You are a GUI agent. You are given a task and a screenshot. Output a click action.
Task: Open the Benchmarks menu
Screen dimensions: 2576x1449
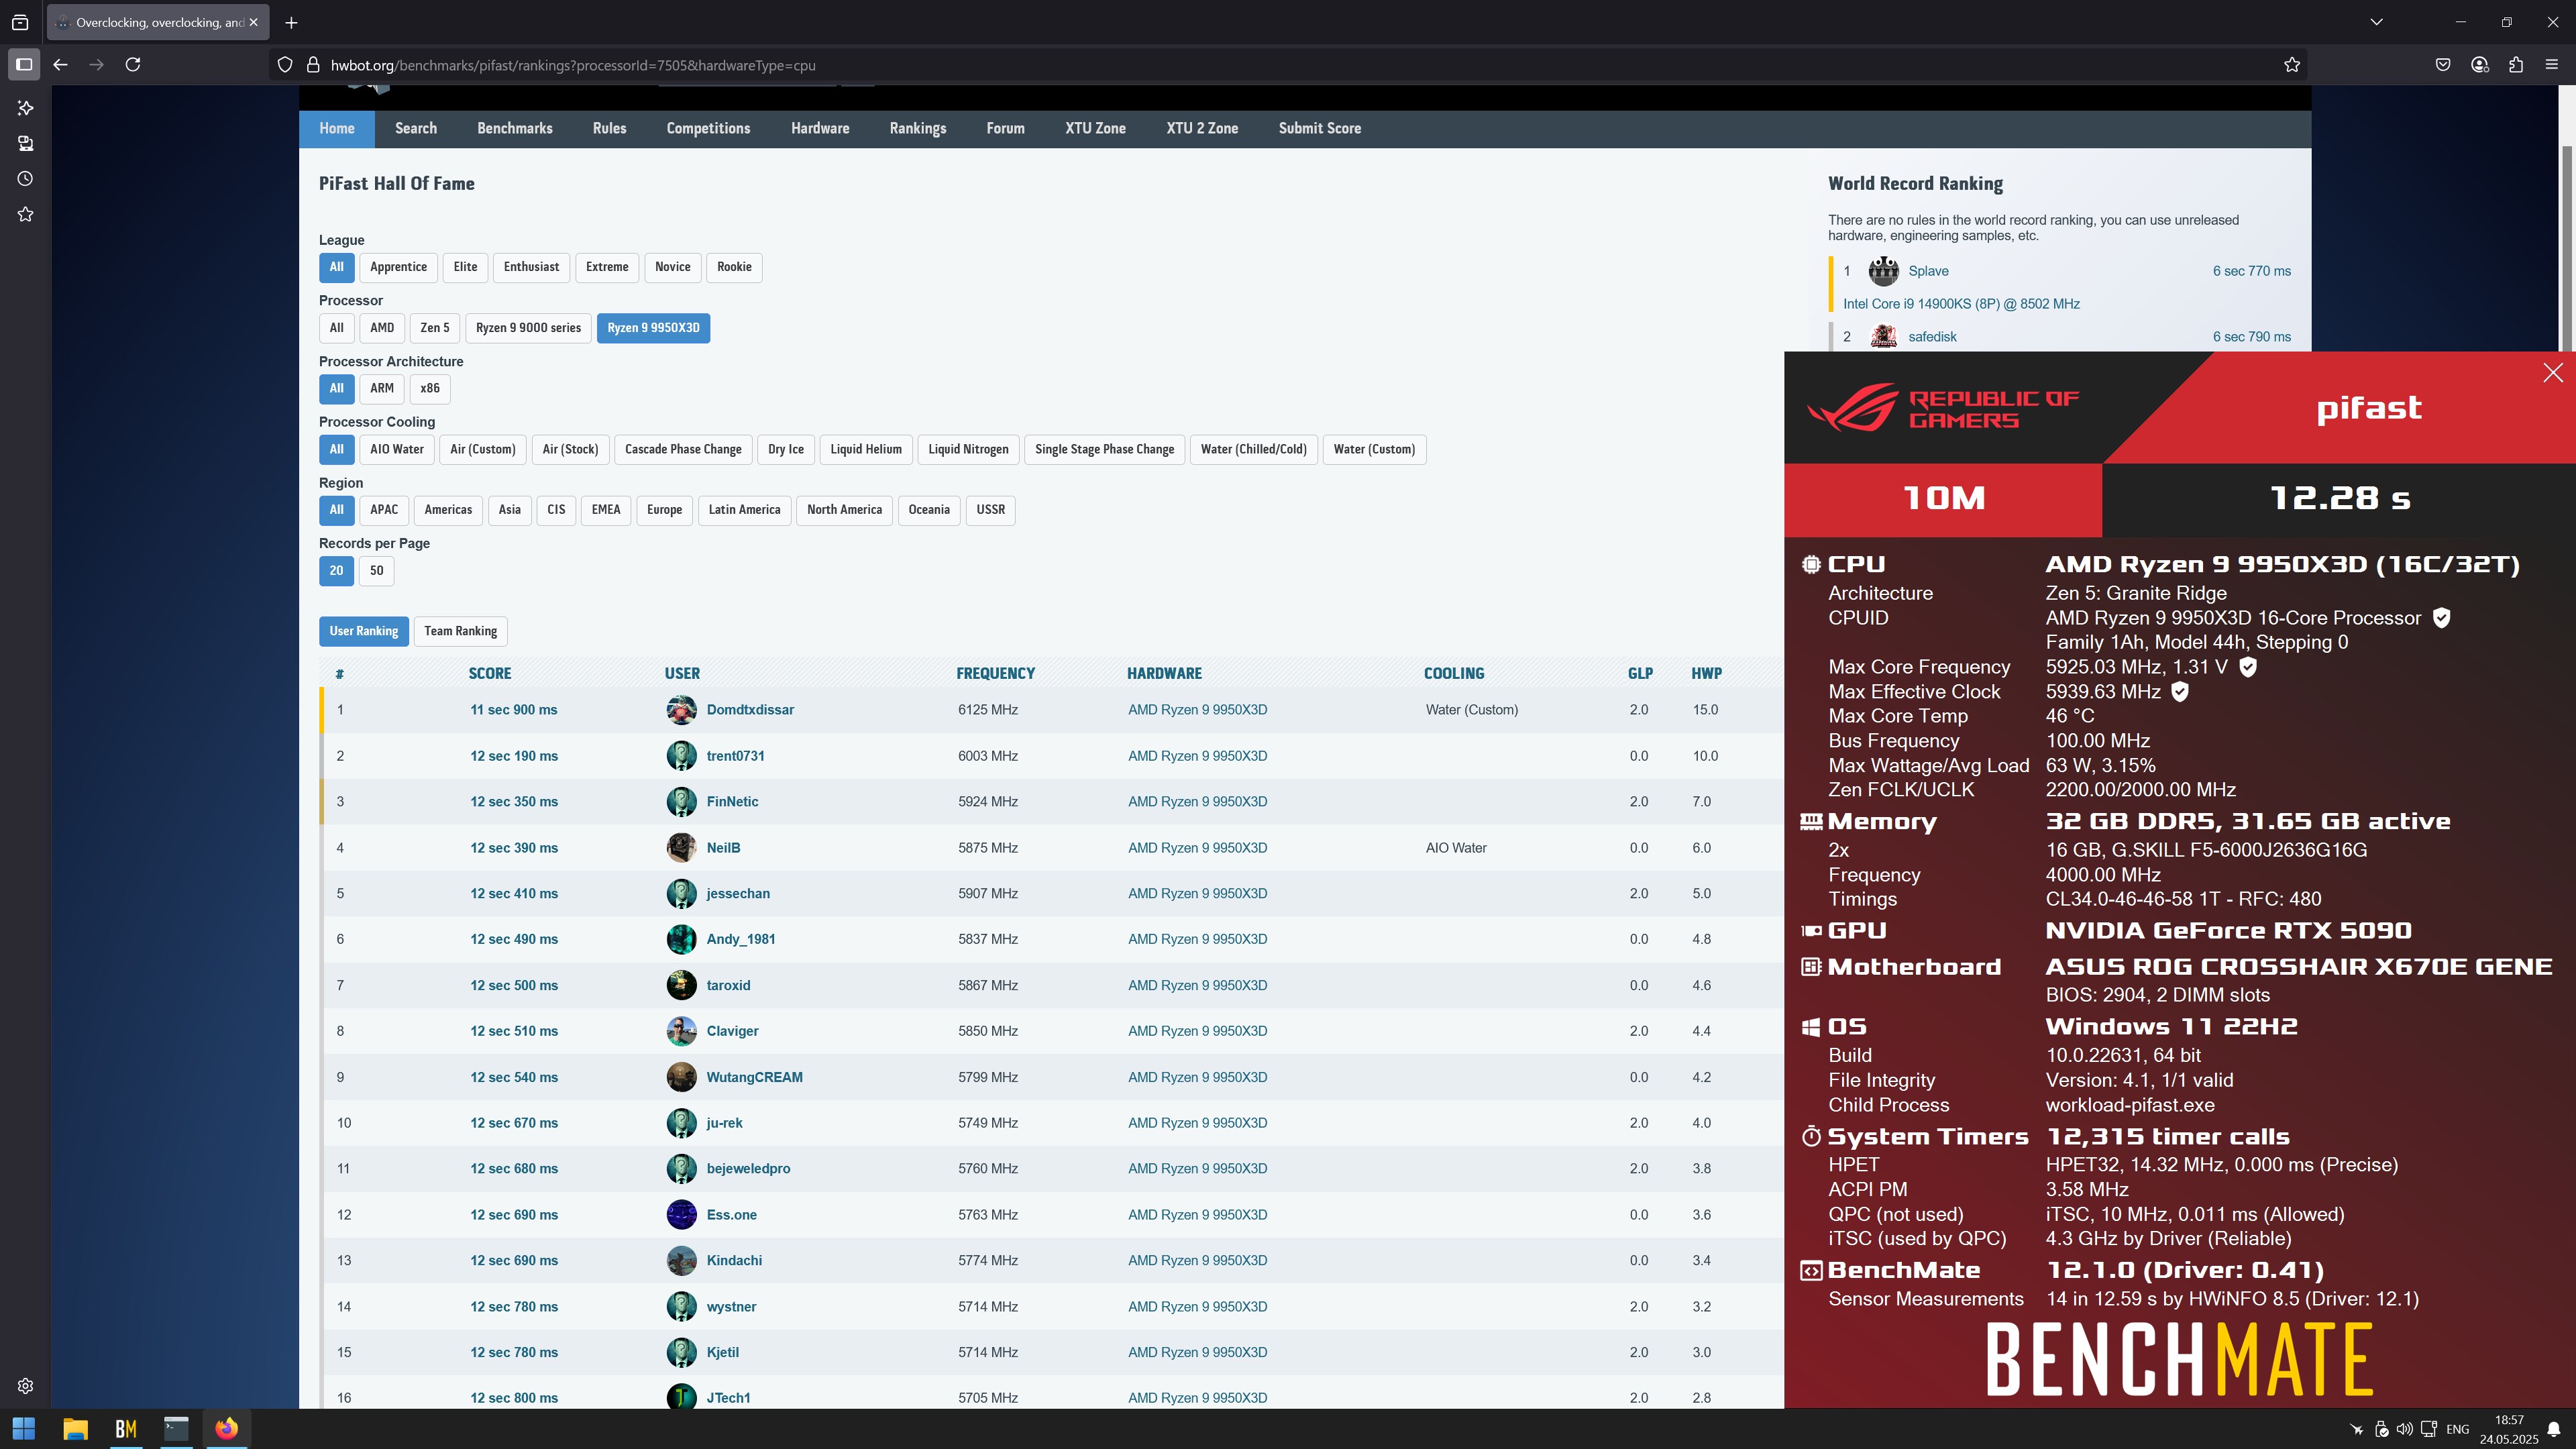pos(515,129)
